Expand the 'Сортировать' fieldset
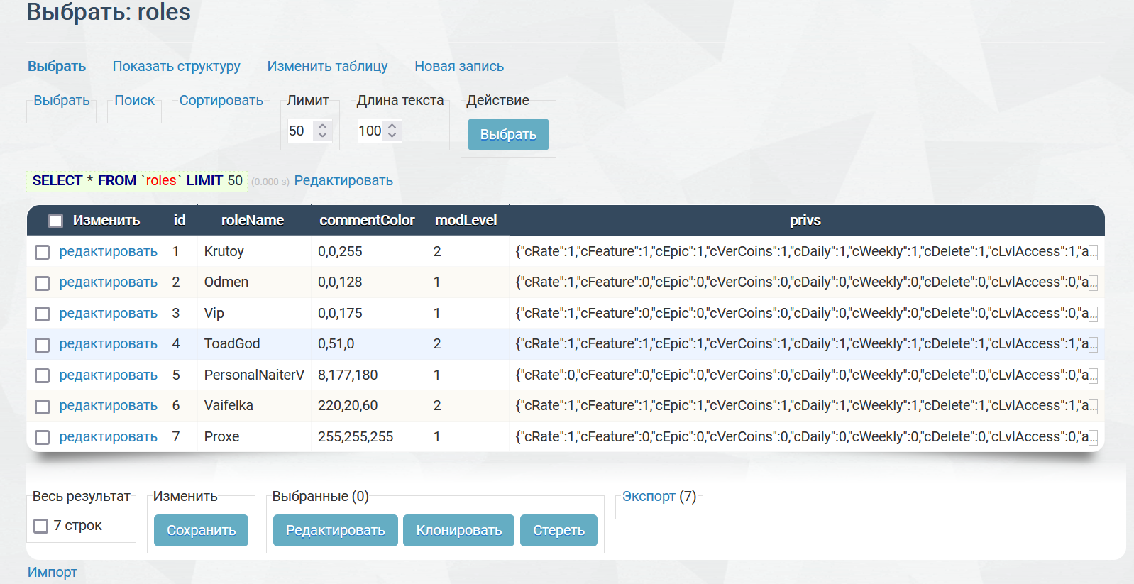Screen dimensions: 1134x584 (221, 100)
